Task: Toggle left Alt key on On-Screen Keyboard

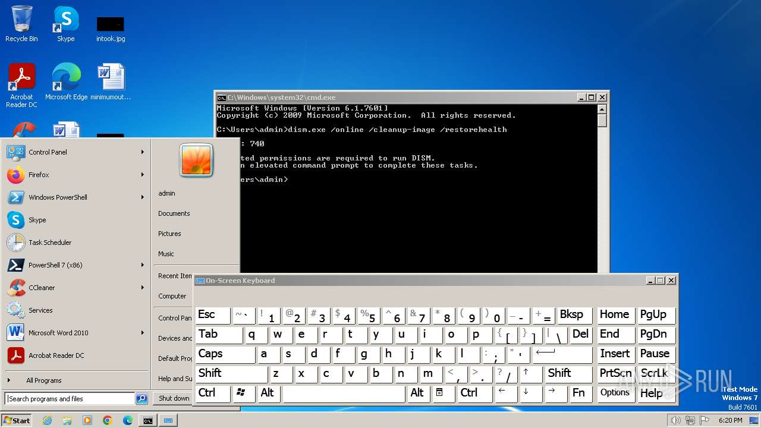Action: pyautogui.click(x=269, y=394)
